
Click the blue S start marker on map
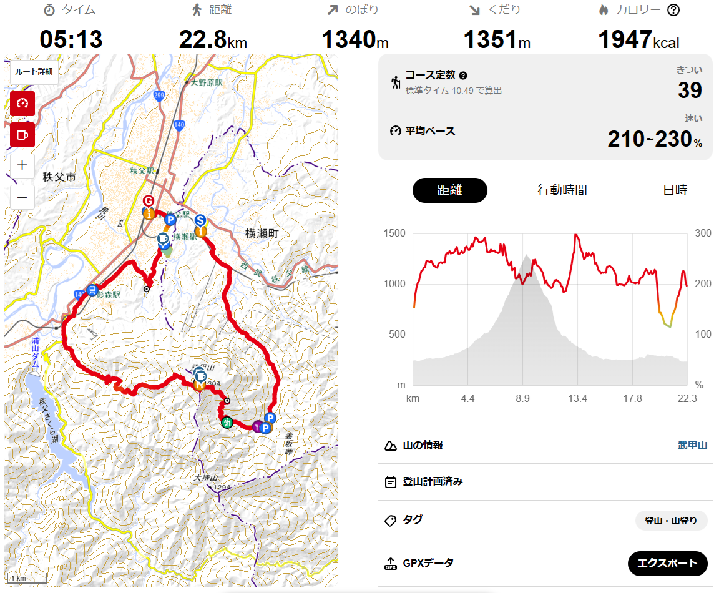pos(200,220)
